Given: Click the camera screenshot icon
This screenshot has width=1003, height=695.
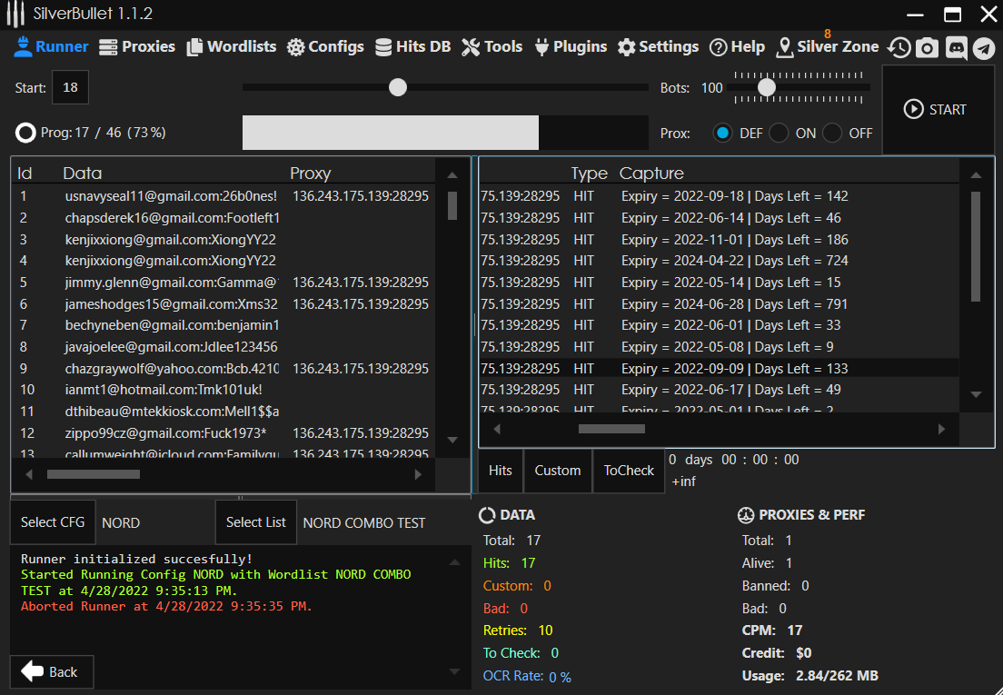Looking at the screenshot, I should pyautogui.click(x=927, y=47).
